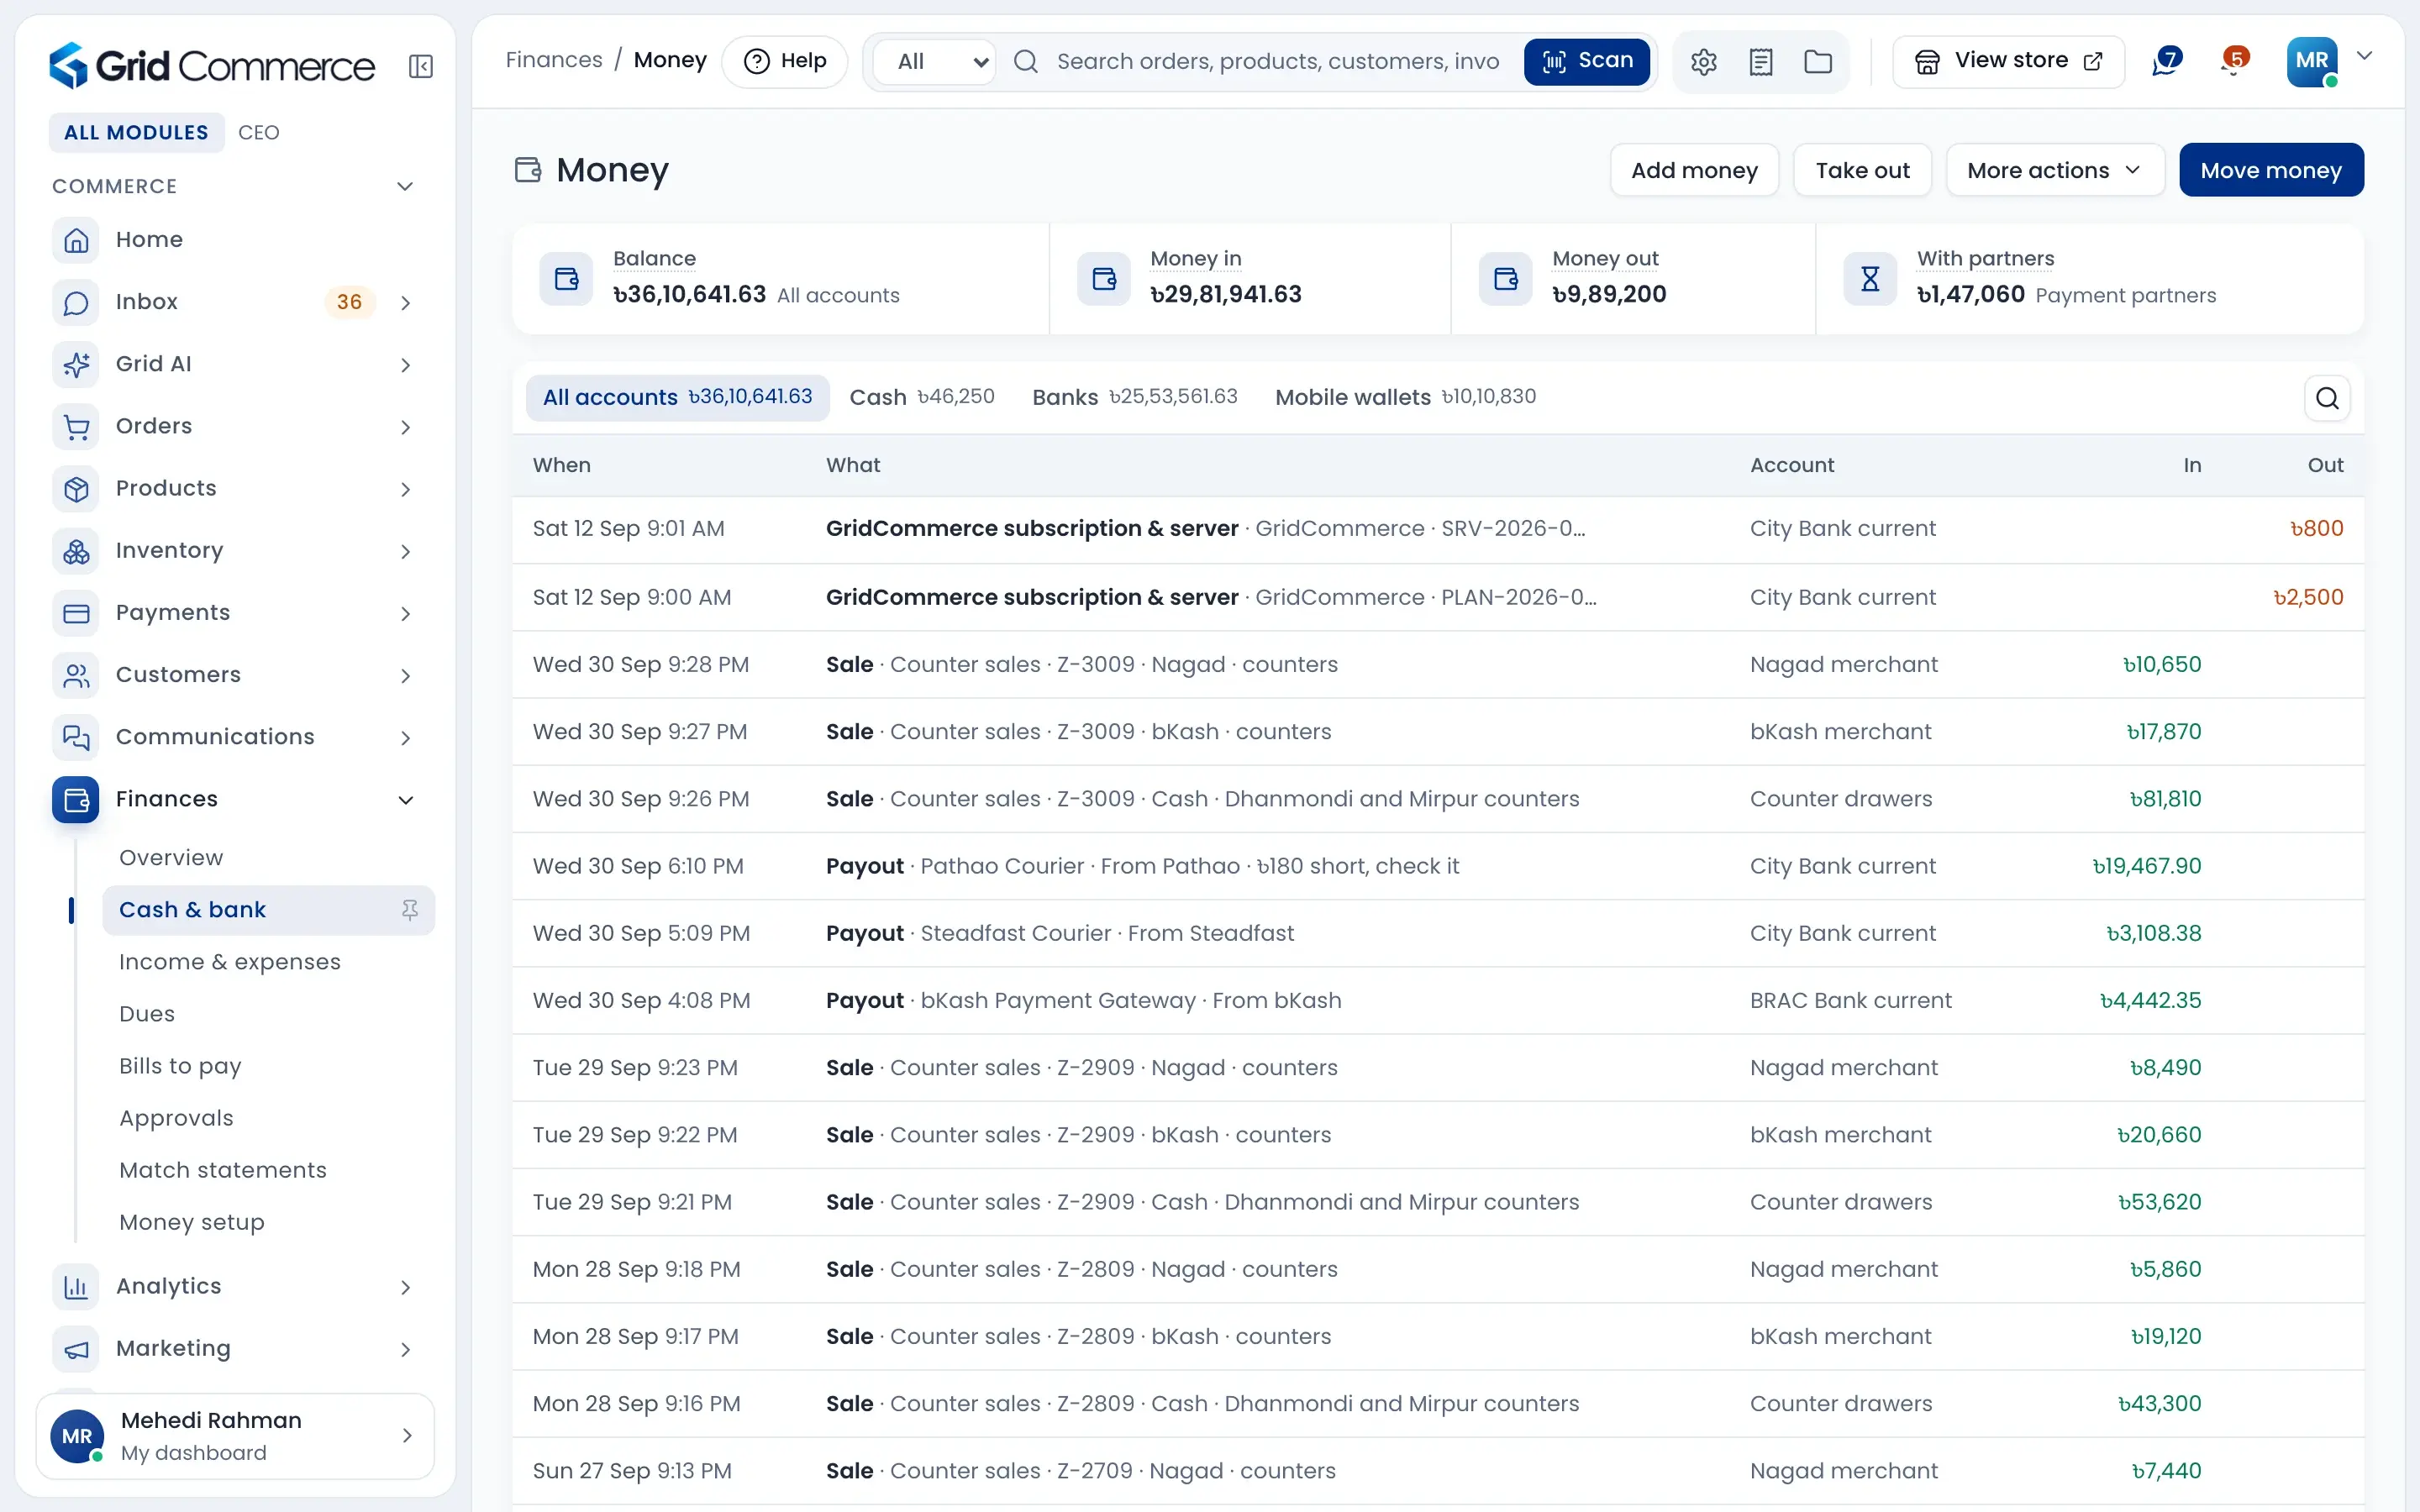Switch to the Mobile wallets tab

click(x=1405, y=397)
